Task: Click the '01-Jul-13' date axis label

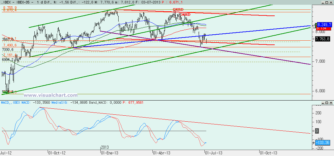Action: 214,153
